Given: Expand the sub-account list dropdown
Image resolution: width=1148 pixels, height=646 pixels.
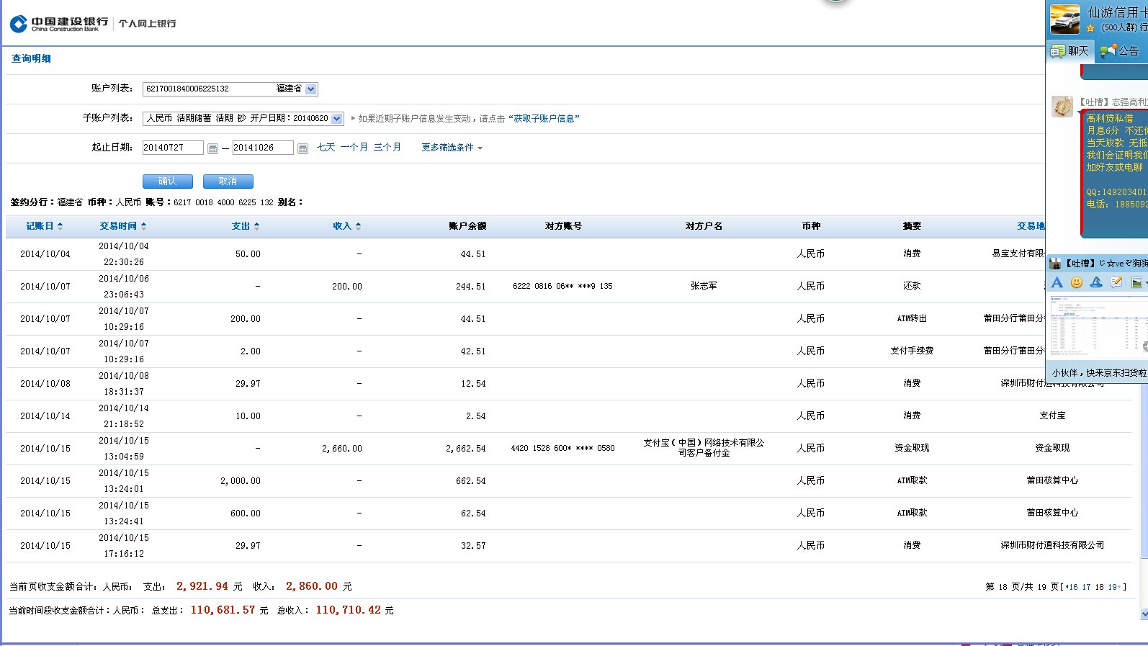Looking at the screenshot, I should tap(336, 118).
